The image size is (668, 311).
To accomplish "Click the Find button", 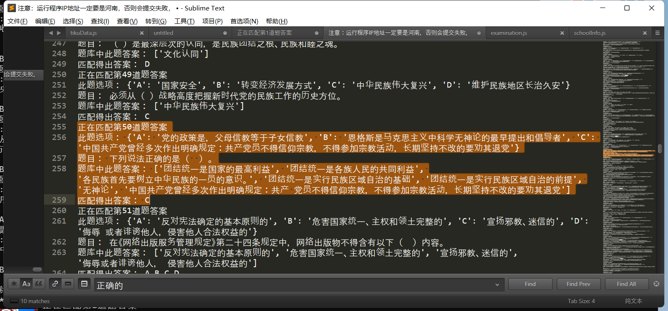I will (x=530, y=284).
